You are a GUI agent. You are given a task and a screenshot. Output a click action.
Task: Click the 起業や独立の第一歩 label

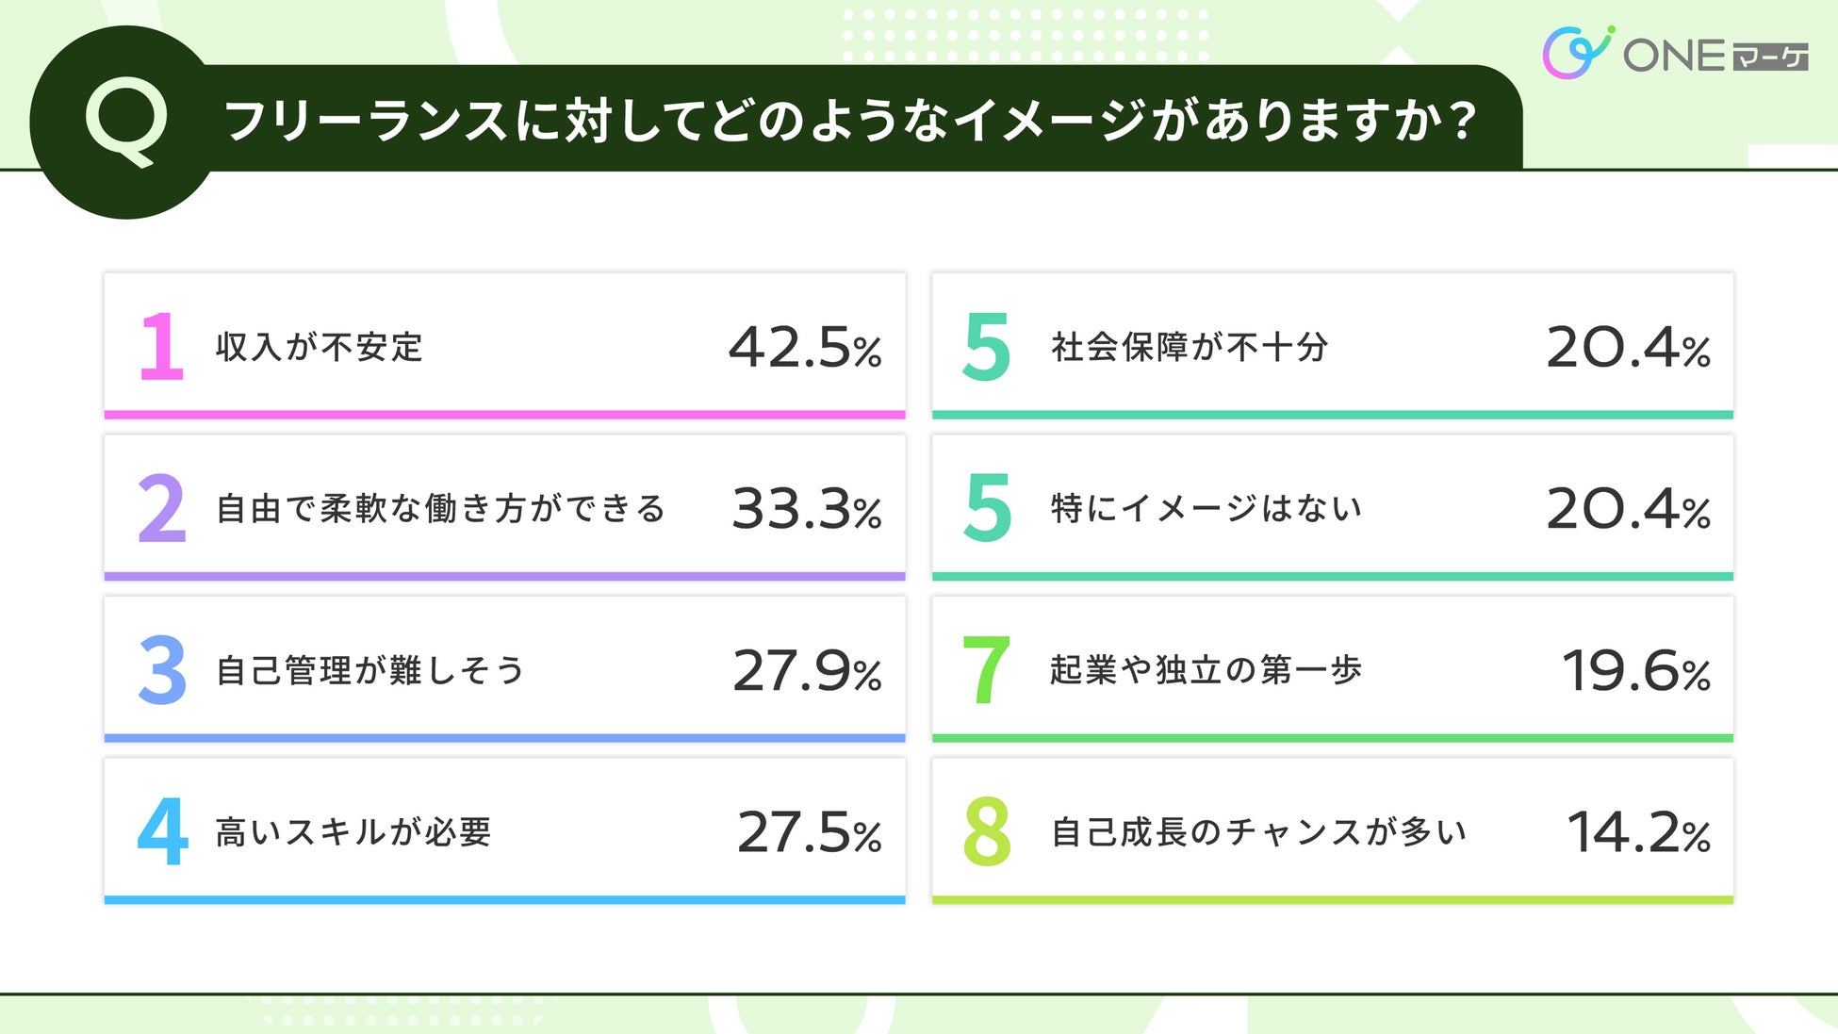1206,670
